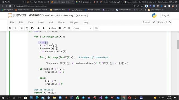Open Windows Start menu
The height and width of the screenshot is (100, 179).
pos(3,97)
